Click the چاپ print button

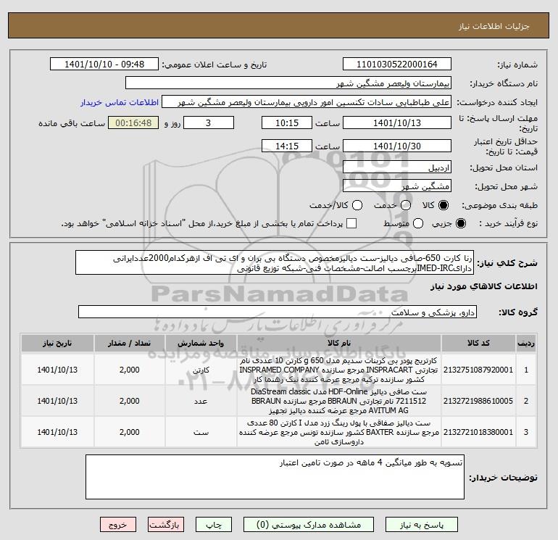(x=214, y=525)
